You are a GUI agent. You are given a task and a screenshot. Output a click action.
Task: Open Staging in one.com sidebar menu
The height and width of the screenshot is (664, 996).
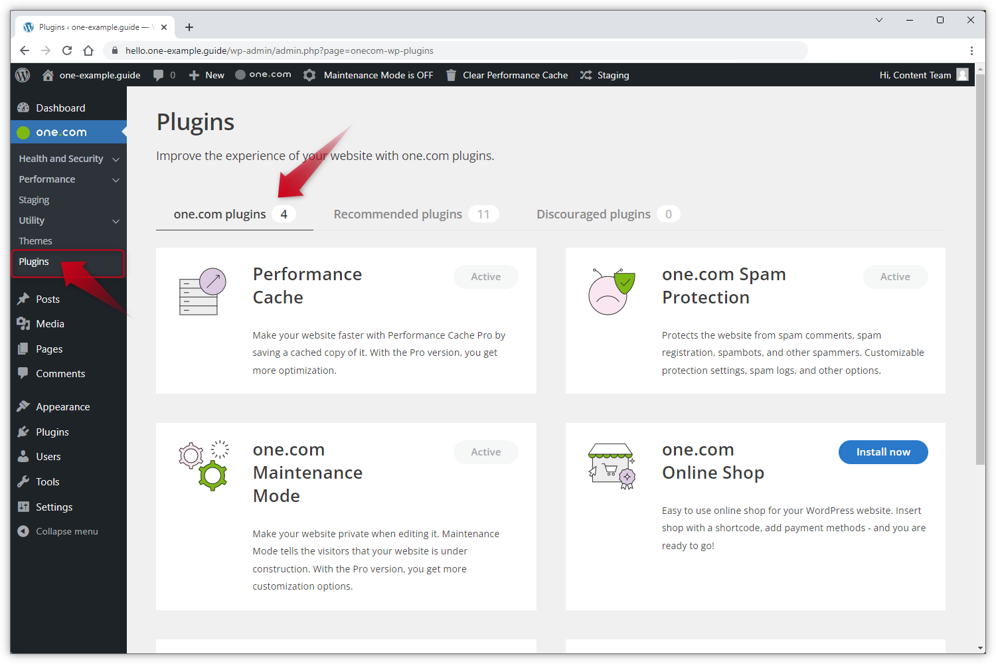point(34,200)
